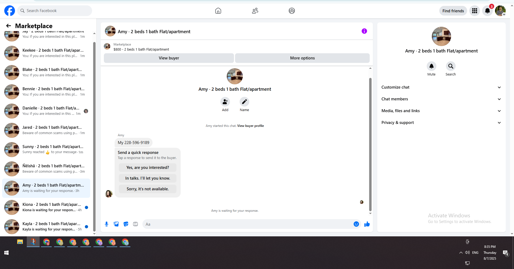Go back with Marketplace arrow
Image resolution: width=514 pixels, height=269 pixels.
(9, 26)
